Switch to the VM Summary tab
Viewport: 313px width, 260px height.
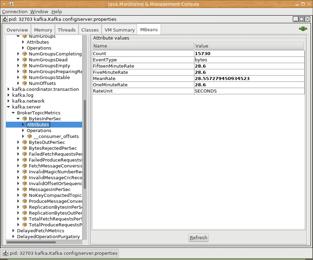120,30
